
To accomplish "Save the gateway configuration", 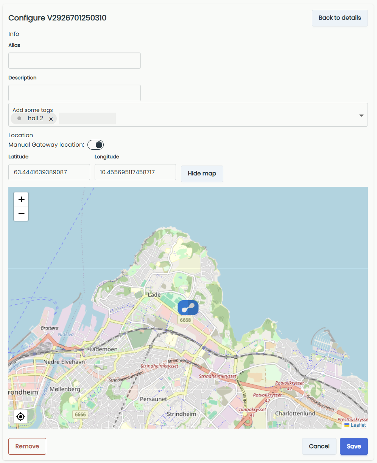I will [x=354, y=446].
